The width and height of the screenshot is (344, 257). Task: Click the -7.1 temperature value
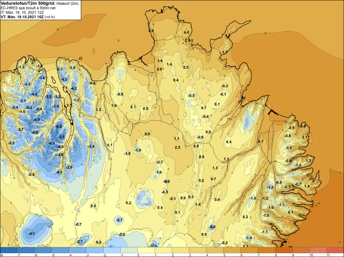point(62,137)
